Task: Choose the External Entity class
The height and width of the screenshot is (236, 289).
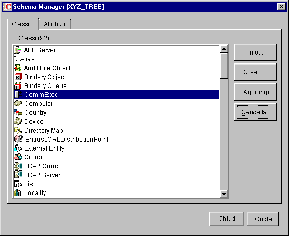Action: click(x=44, y=148)
